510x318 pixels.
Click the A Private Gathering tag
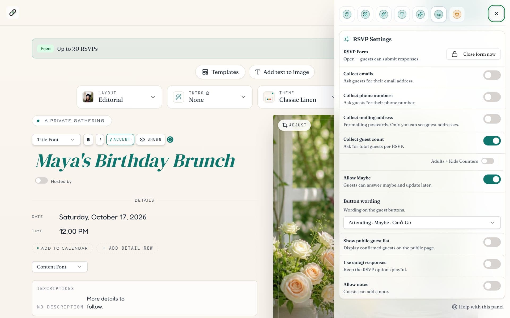pyautogui.click(x=72, y=121)
